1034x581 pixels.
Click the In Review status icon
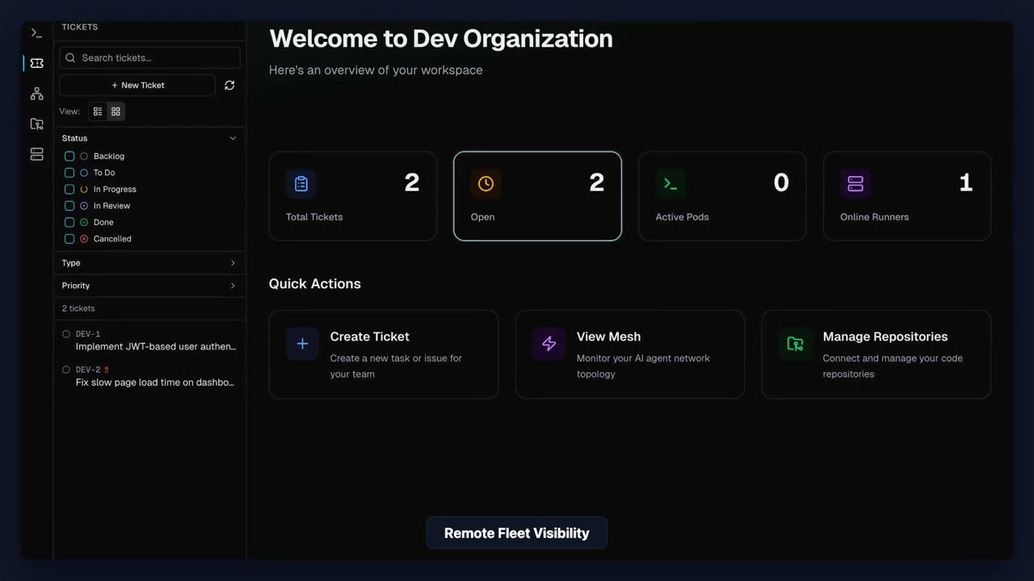[84, 206]
